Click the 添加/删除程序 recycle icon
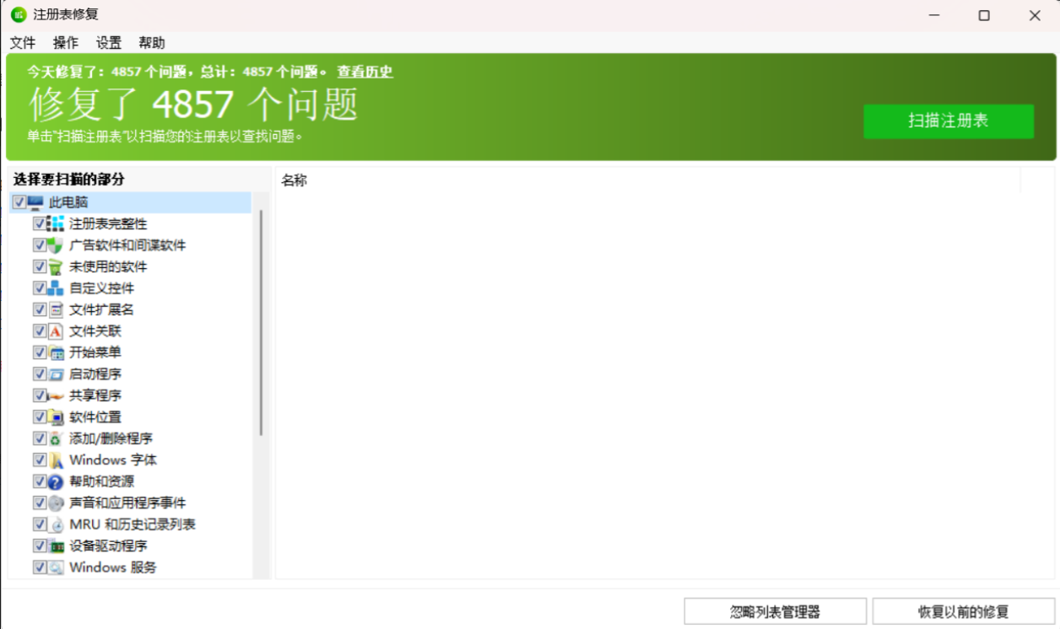This screenshot has height=629, width=1060. tap(56, 438)
